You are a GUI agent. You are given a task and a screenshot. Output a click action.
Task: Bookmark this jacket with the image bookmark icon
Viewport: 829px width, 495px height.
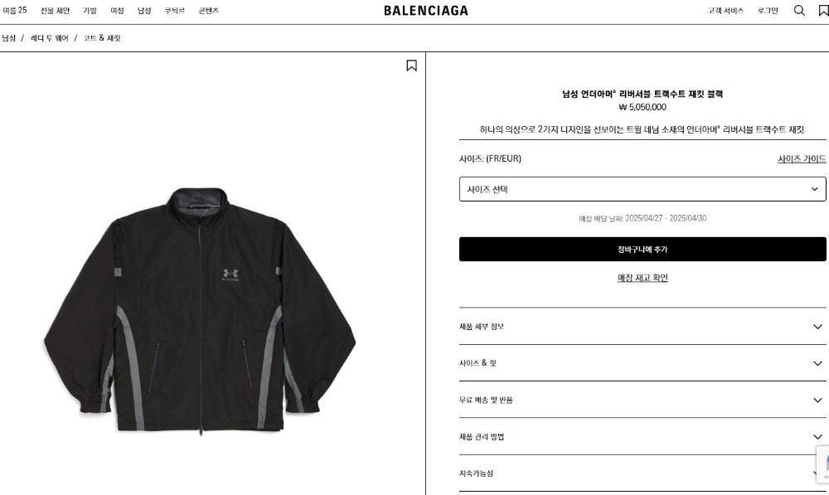tap(411, 66)
